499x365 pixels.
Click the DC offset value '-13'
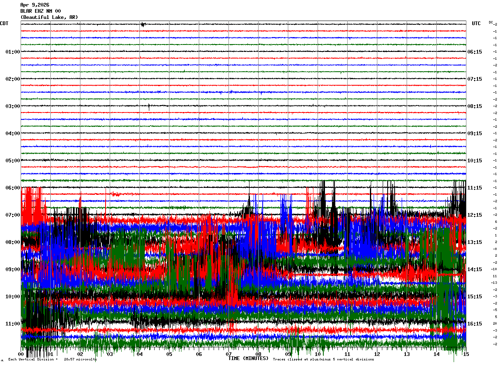tap(494, 283)
